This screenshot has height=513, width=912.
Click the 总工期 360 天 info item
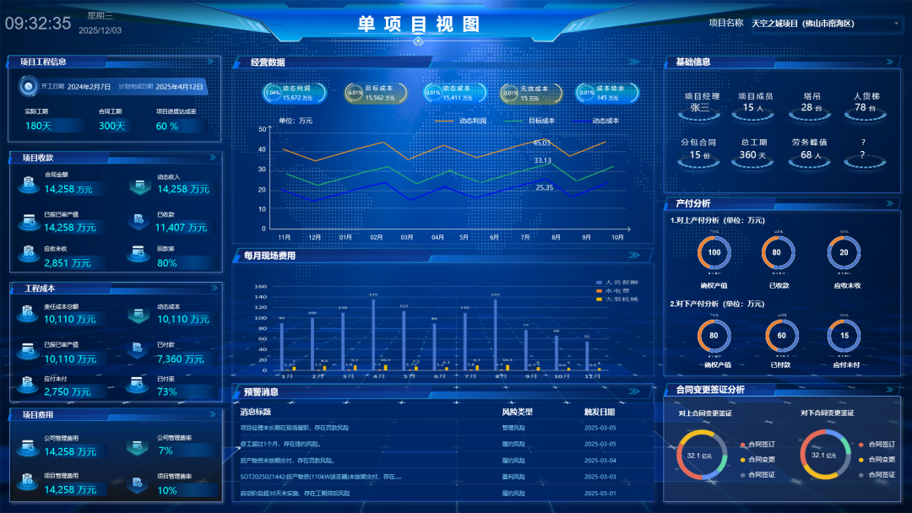point(753,154)
